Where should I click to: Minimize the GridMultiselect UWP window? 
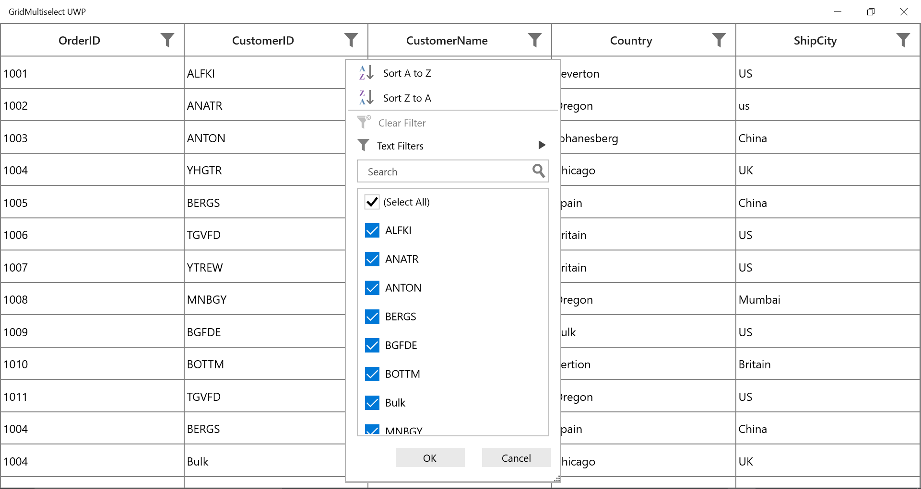pos(838,11)
